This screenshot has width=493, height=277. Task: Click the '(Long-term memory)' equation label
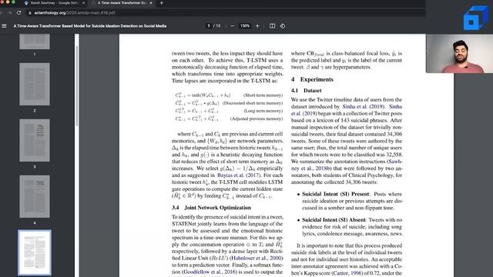263,111
